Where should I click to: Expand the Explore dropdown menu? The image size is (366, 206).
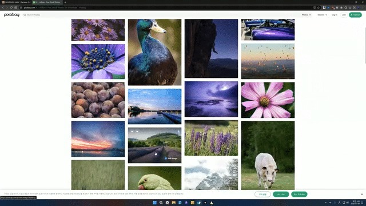[322, 15]
